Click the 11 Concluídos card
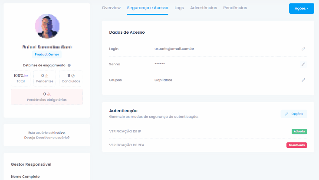 (71, 78)
